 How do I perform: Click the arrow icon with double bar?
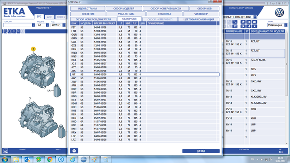click(243, 26)
